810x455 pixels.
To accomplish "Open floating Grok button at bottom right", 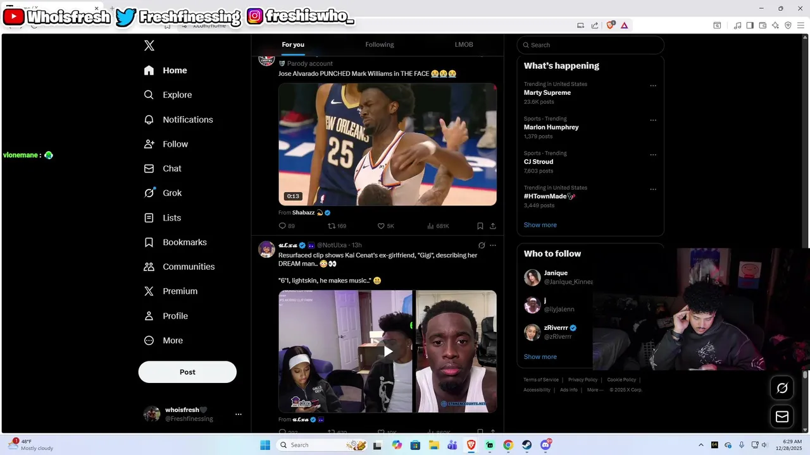I will 782,388.
